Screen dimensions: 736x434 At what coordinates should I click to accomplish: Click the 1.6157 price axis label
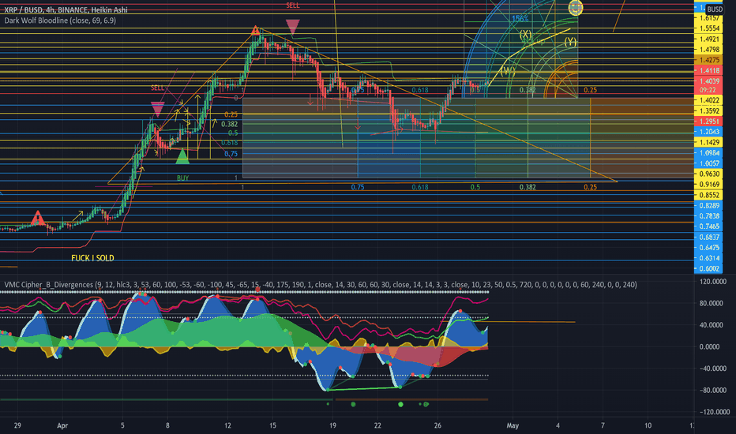[709, 18]
